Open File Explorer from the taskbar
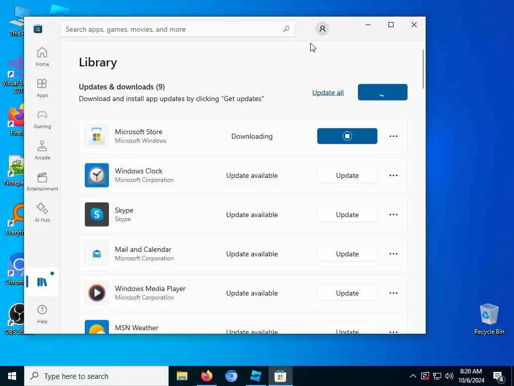 [x=182, y=376]
